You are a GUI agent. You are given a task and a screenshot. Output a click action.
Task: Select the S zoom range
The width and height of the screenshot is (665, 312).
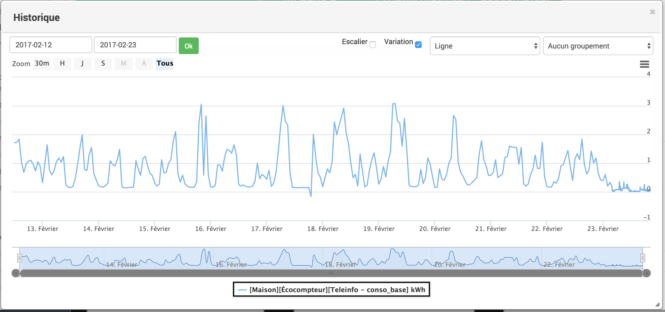(x=103, y=63)
